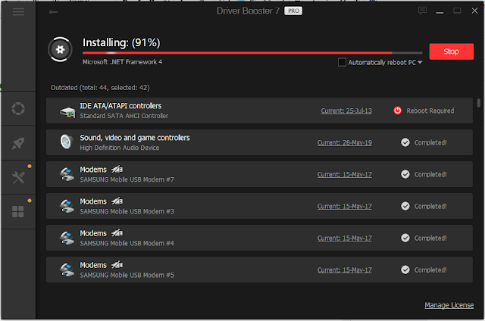Click the Outdated total 44 selected 42 label
Screen dimensions: 485x321
pos(100,88)
